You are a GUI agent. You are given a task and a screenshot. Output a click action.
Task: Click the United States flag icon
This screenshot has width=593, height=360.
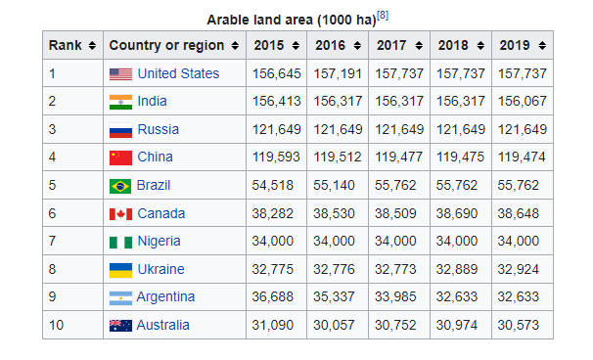tap(120, 73)
